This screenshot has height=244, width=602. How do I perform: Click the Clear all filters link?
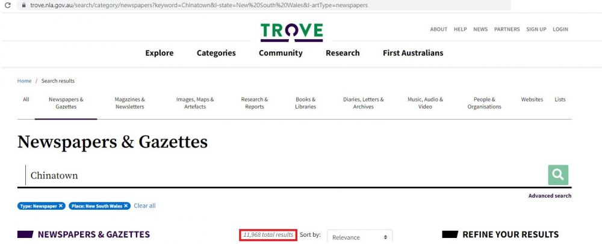[144, 206]
